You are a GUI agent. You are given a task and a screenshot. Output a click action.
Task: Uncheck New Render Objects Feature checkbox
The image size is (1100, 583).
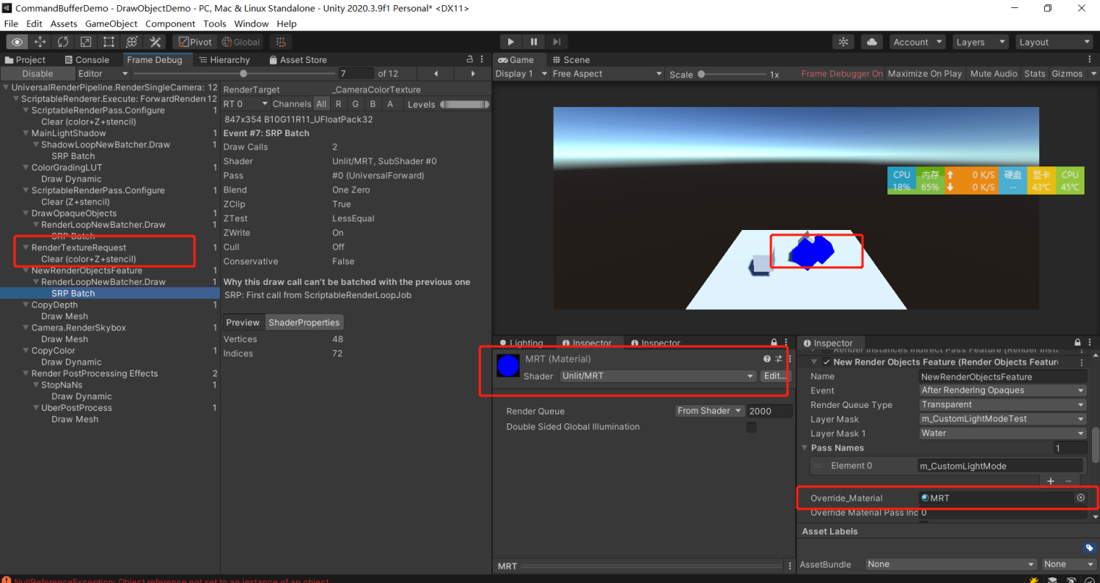pyautogui.click(x=826, y=362)
